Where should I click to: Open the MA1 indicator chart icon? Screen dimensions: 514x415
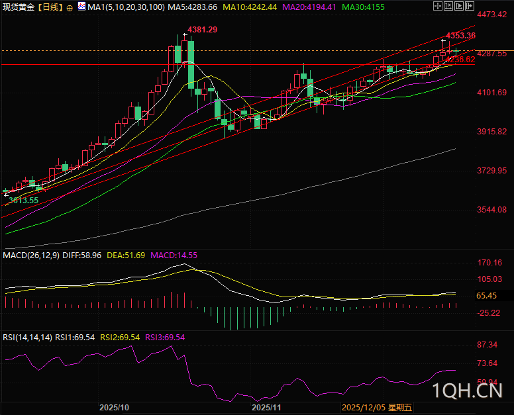[x=81, y=6]
